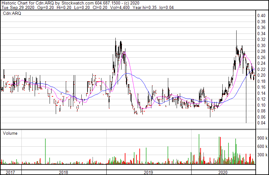
Task: Click the 600 k volume axis label
Action: [263, 147]
